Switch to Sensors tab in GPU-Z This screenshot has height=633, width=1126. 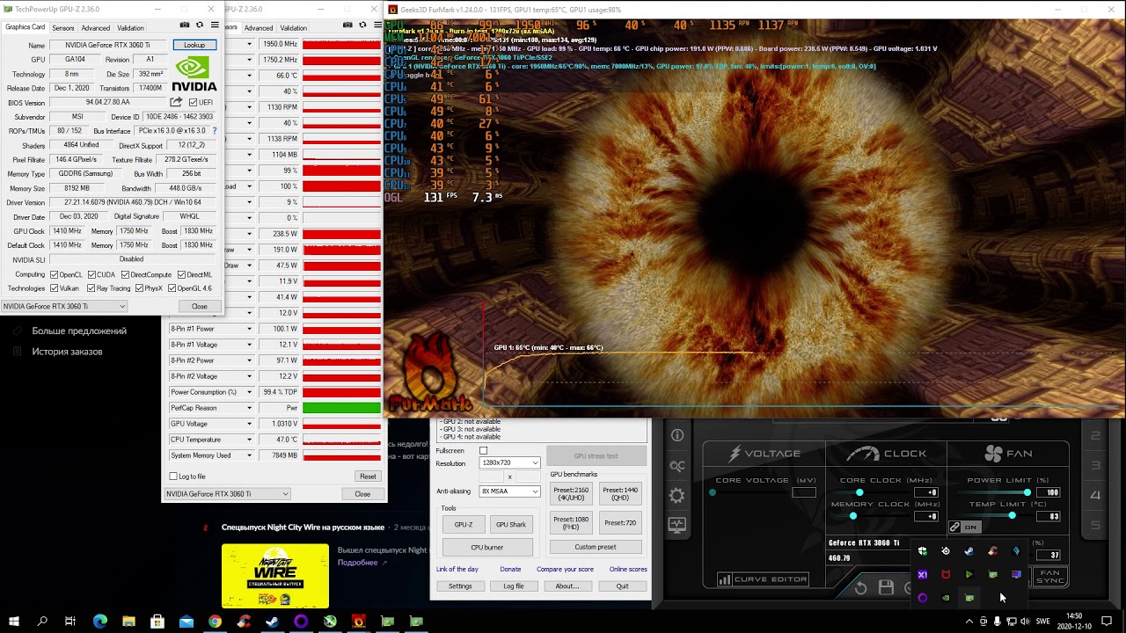click(63, 28)
